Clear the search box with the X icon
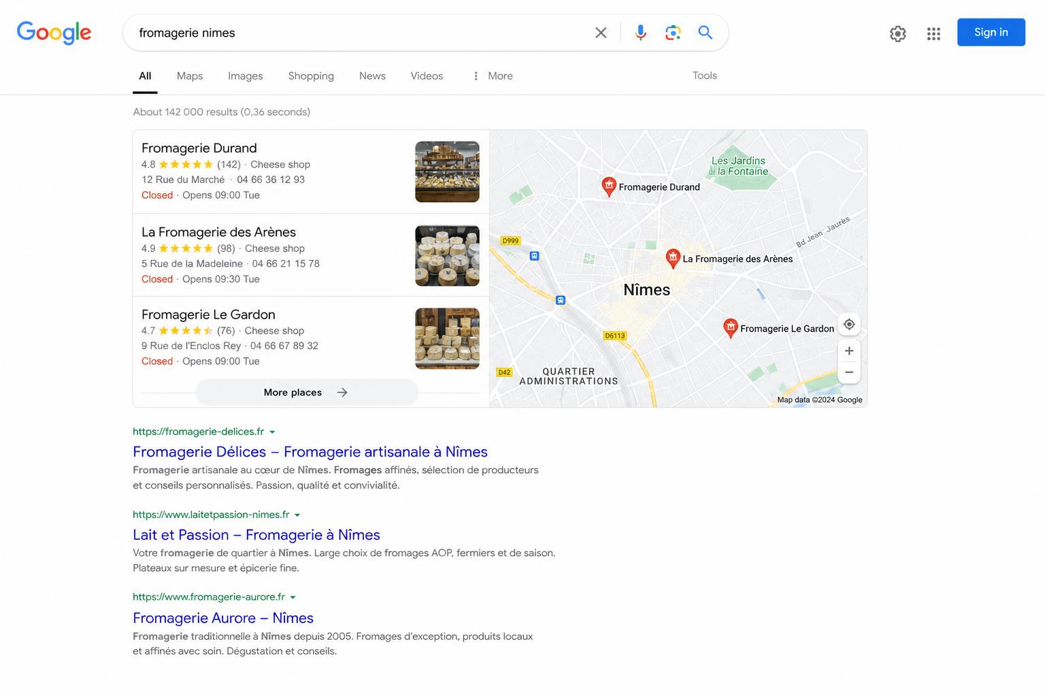 [601, 33]
